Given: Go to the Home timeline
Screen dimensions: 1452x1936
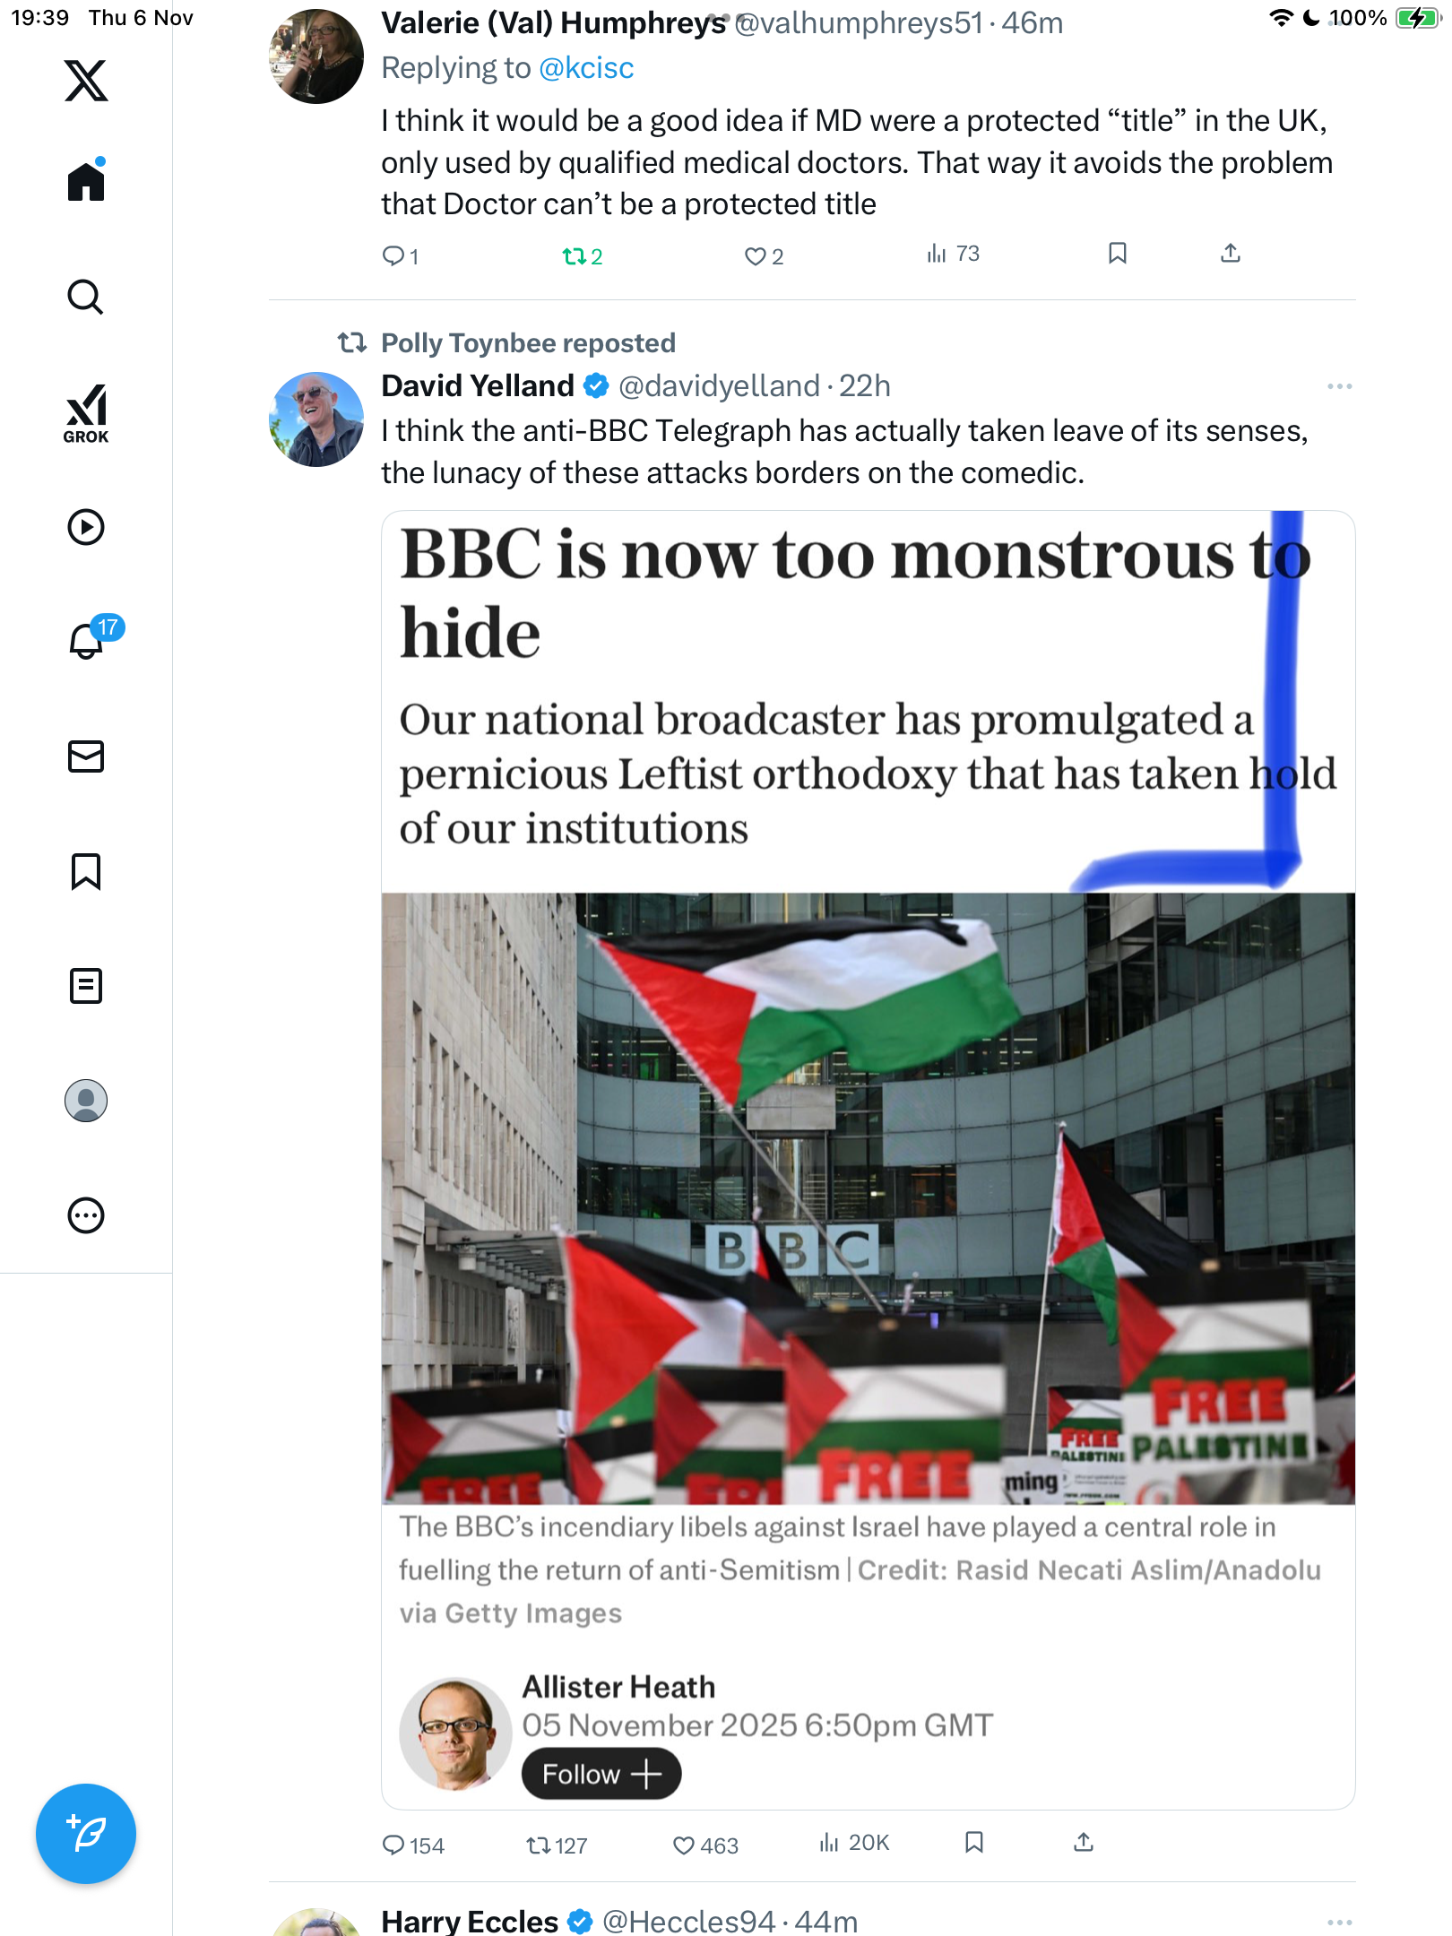Looking at the screenshot, I should [x=86, y=182].
